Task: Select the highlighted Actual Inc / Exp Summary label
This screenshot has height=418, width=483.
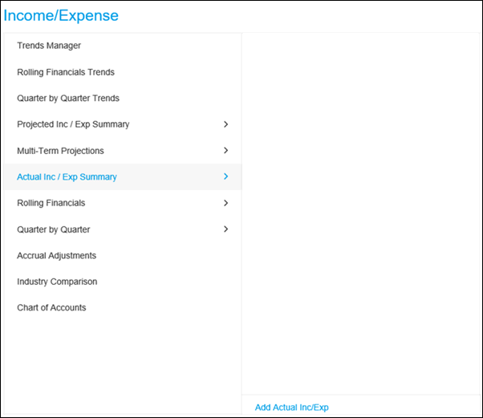Action: pos(67,177)
